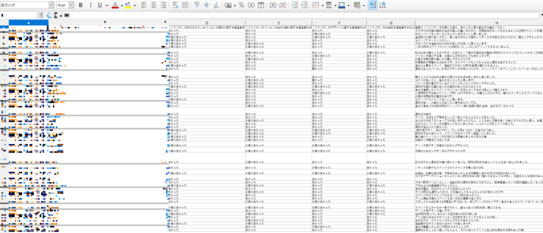Viewport: 543px width, 233px height.
Task: Expand the font color dropdown arrow
Action: pos(122,5)
